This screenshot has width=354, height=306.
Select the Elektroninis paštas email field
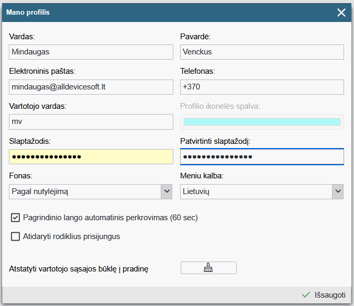coord(91,87)
